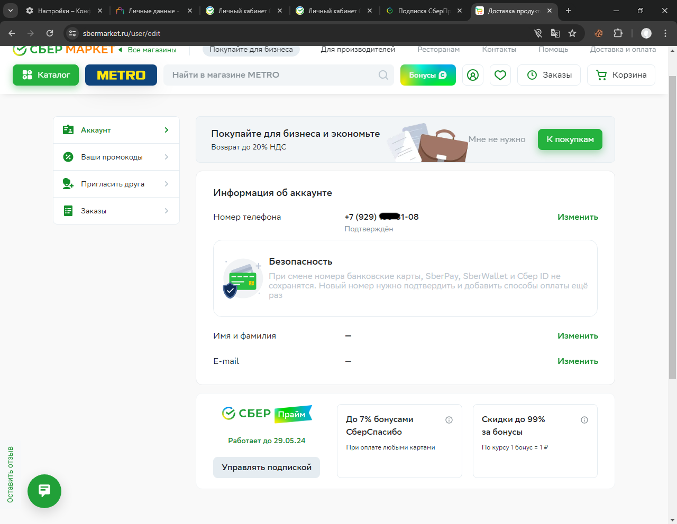This screenshot has height=524, width=677.
Task: Expand the Аккаунт chevron arrow
Action: click(x=167, y=130)
